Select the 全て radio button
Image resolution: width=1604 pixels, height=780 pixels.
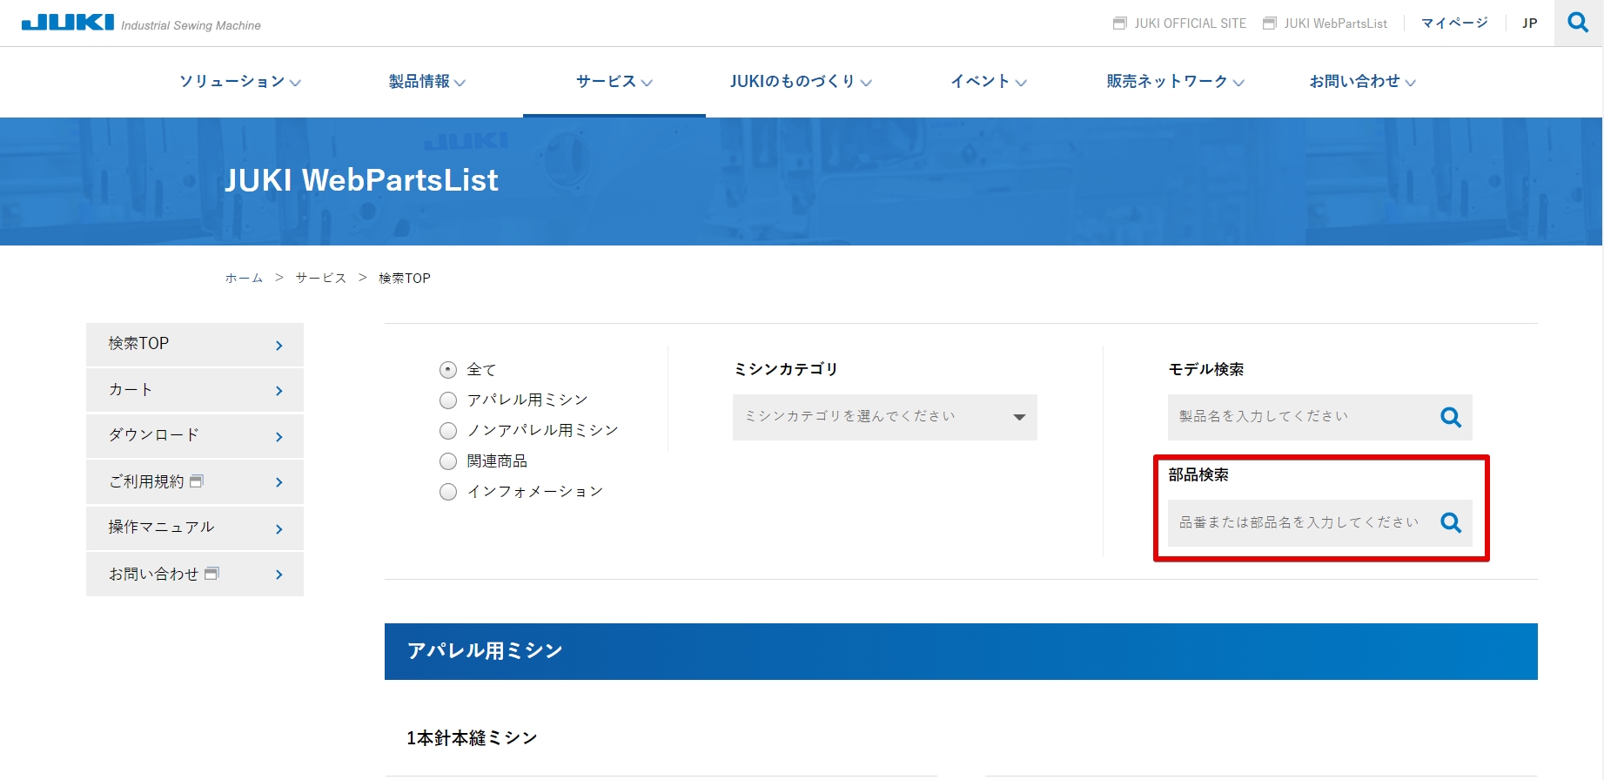(448, 370)
